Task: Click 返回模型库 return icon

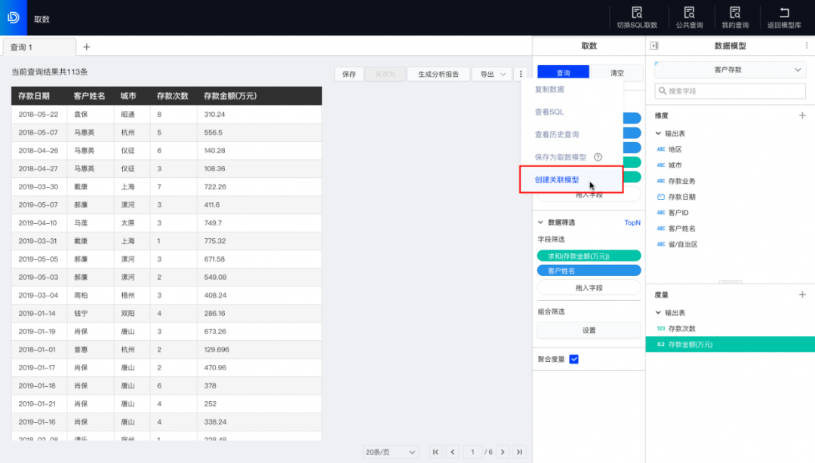Action: point(784,13)
